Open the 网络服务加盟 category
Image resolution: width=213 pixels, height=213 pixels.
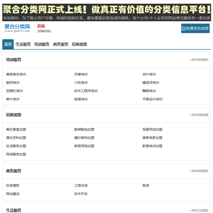coord(16,154)
